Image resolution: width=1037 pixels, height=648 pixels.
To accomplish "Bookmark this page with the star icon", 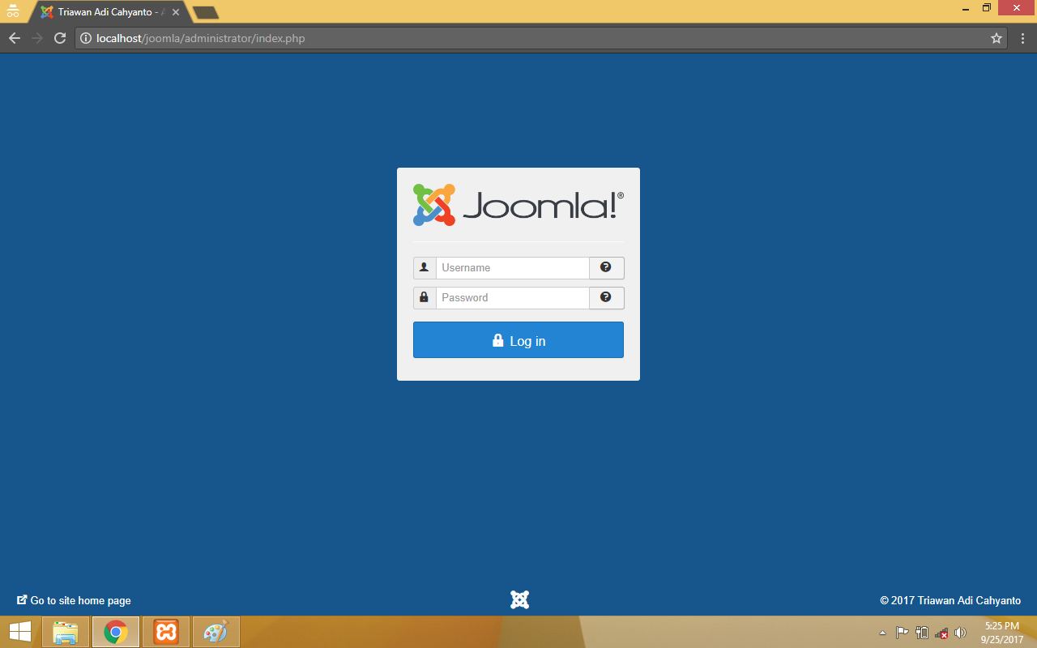I will coord(996,38).
